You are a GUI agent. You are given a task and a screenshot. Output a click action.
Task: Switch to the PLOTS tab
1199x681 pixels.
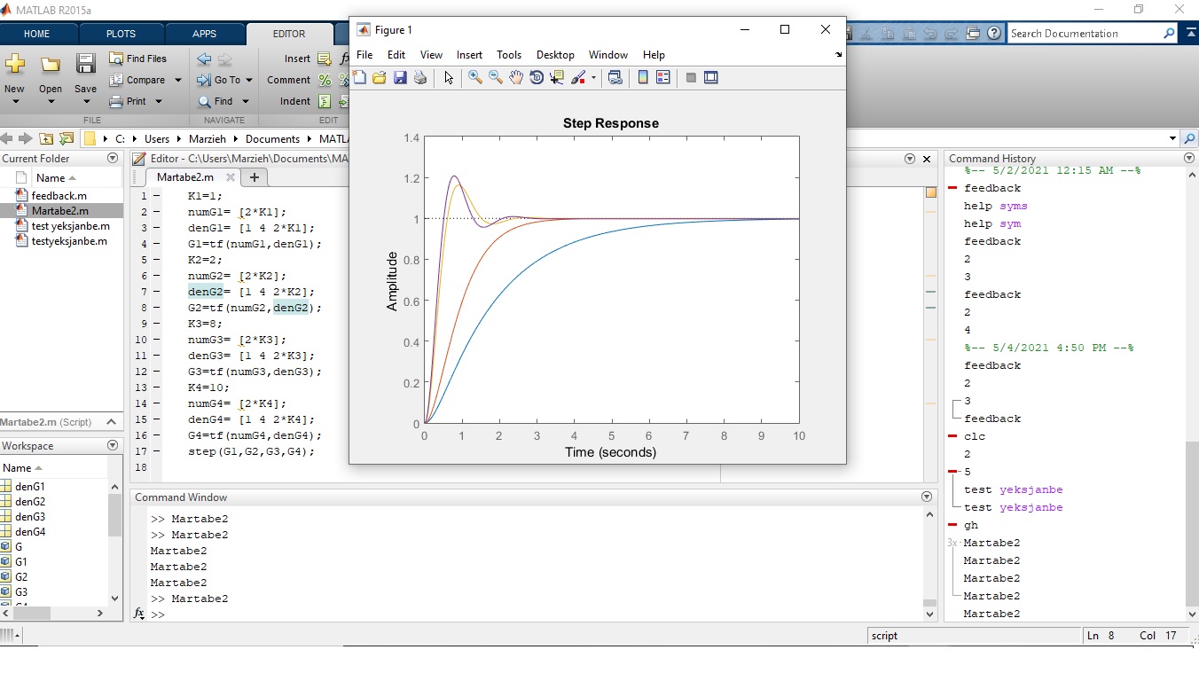pos(121,34)
